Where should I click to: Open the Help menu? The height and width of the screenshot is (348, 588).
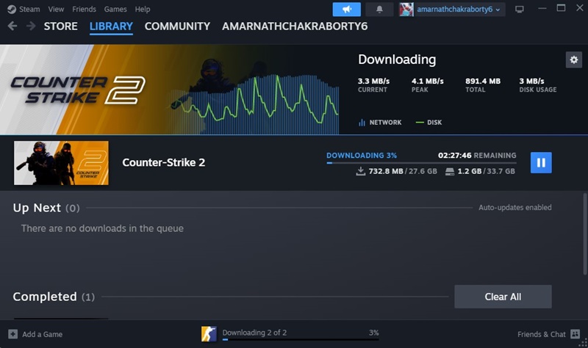(143, 10)
